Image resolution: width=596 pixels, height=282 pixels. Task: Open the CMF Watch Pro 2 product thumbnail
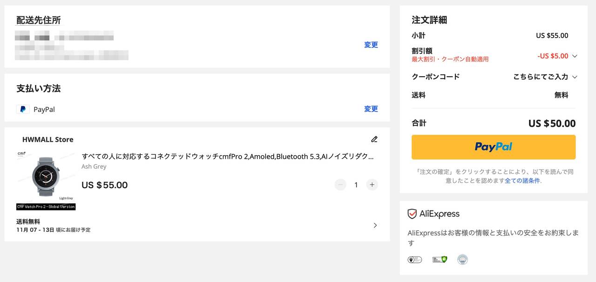46,179
